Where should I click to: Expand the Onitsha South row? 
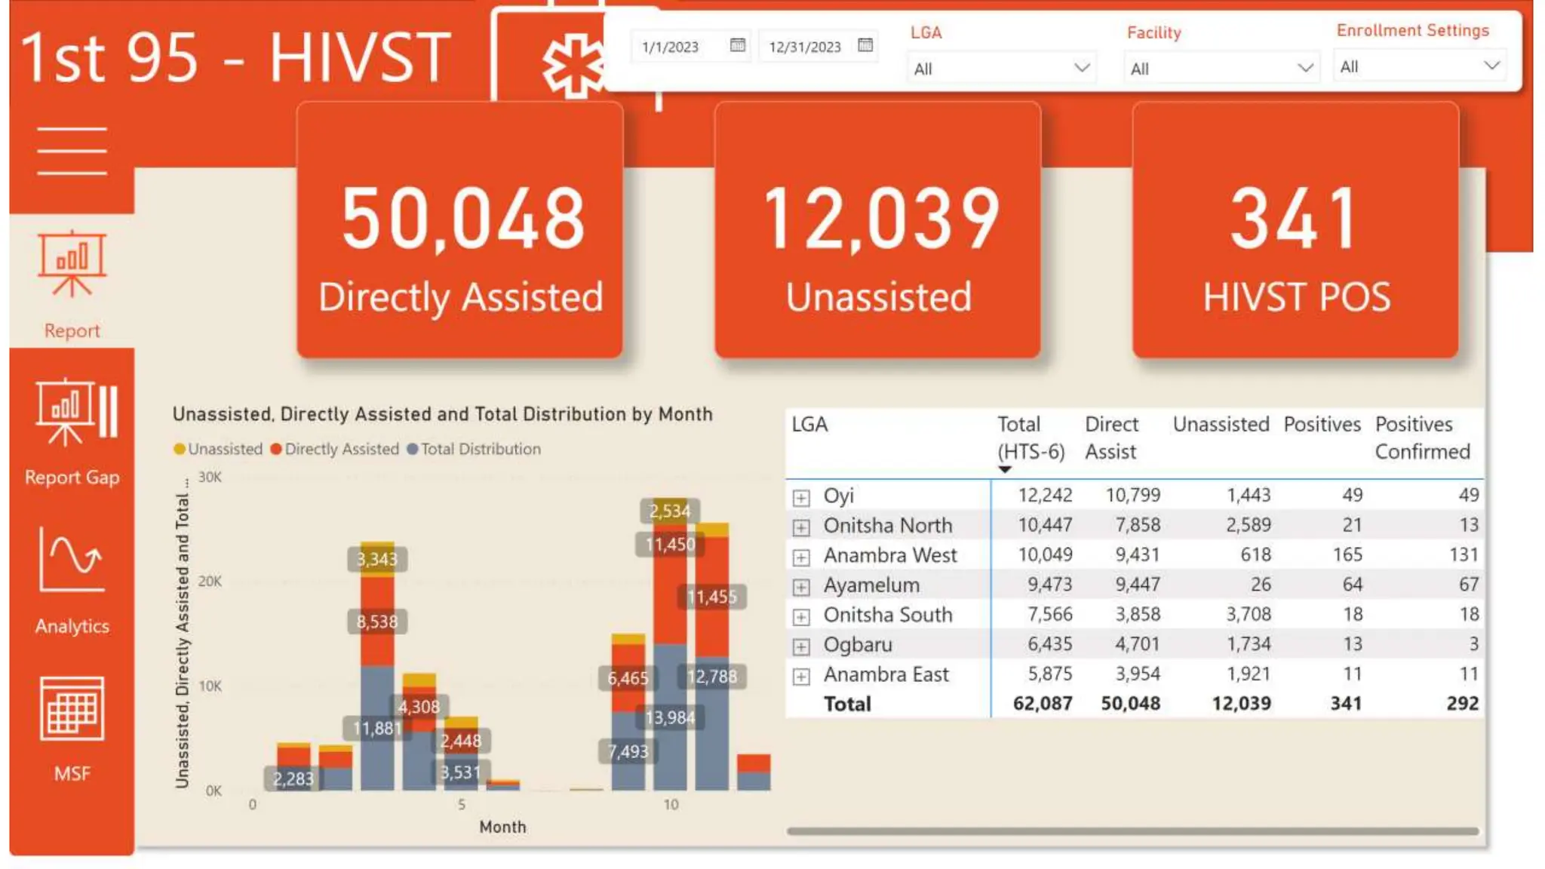(x=801, y=616)
